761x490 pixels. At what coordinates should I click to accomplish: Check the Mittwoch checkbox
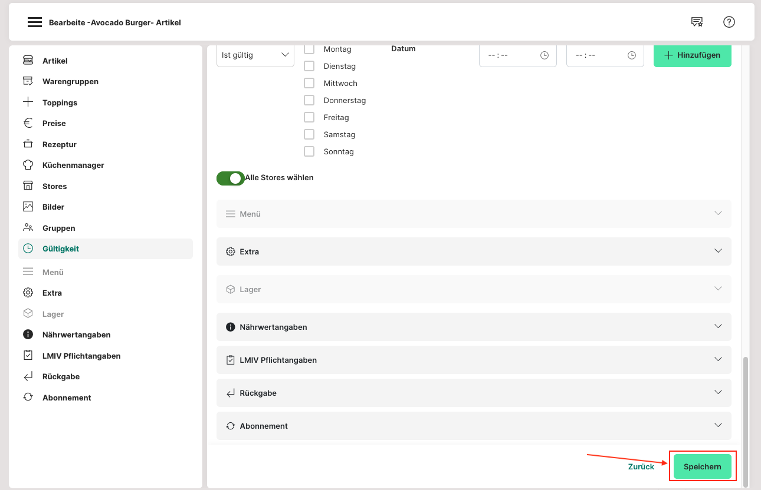point(309,83)
